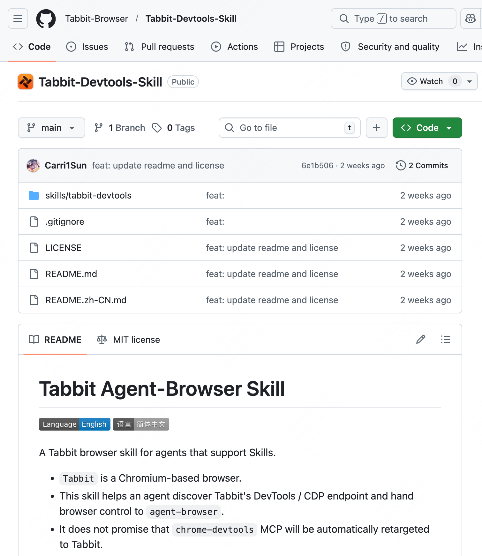Image resolution: width=482 pixels, height=556 pixels.
Task: Open the README.zh-CN.md file
Action: pyautogui.click(x=86, y=300)
